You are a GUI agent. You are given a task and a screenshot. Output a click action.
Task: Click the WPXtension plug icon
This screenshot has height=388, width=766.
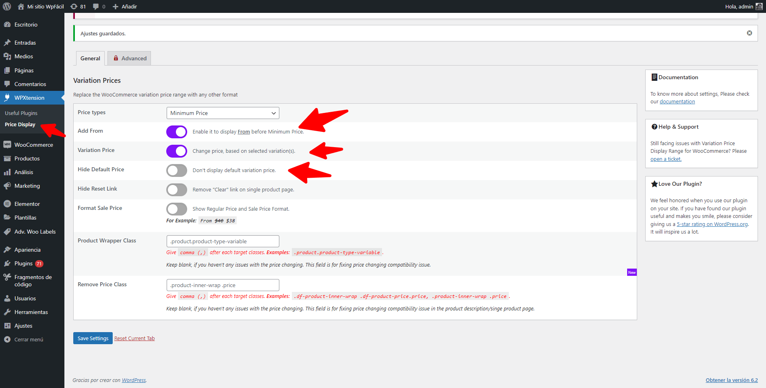tap(7, 98)
